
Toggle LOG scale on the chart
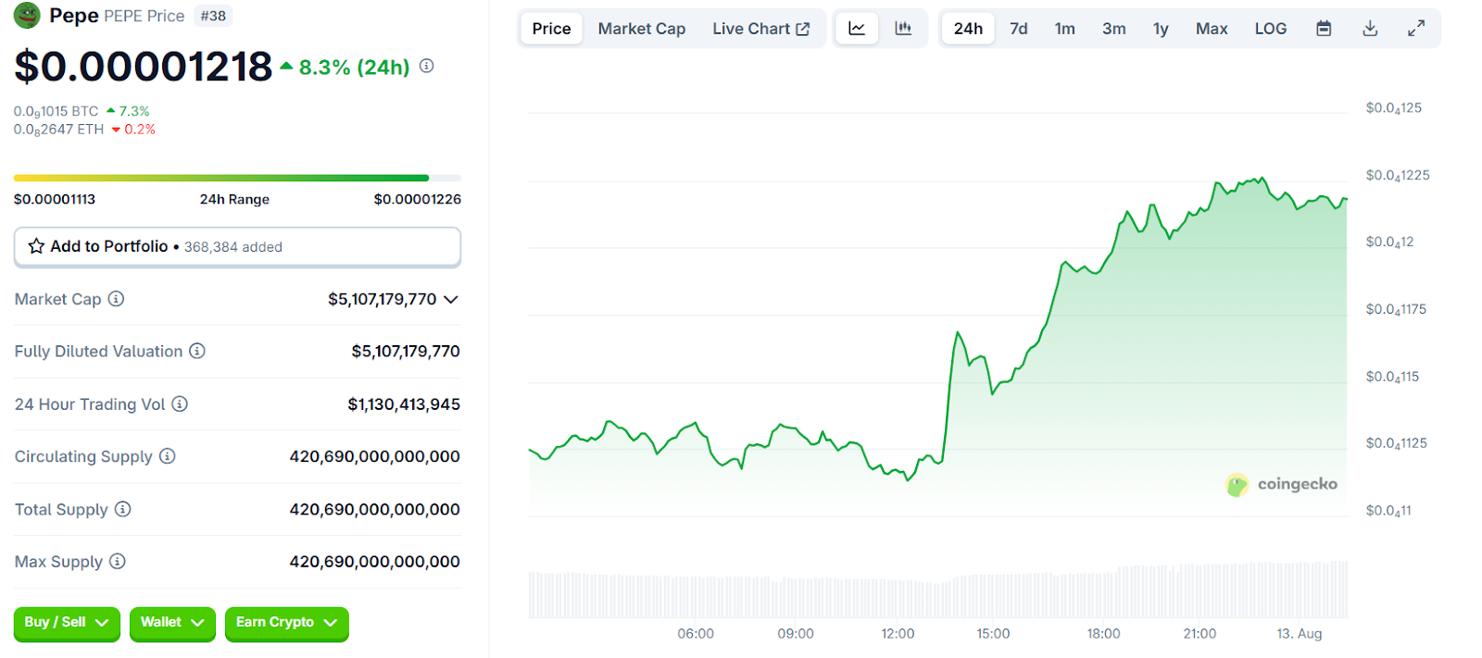click(1270, 29)
